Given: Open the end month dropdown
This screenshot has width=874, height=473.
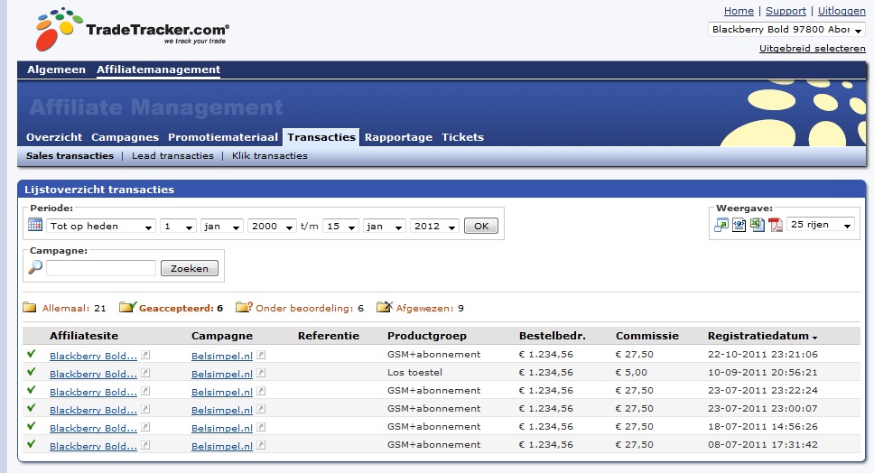Looking at the screenshot, I should 384,226.
